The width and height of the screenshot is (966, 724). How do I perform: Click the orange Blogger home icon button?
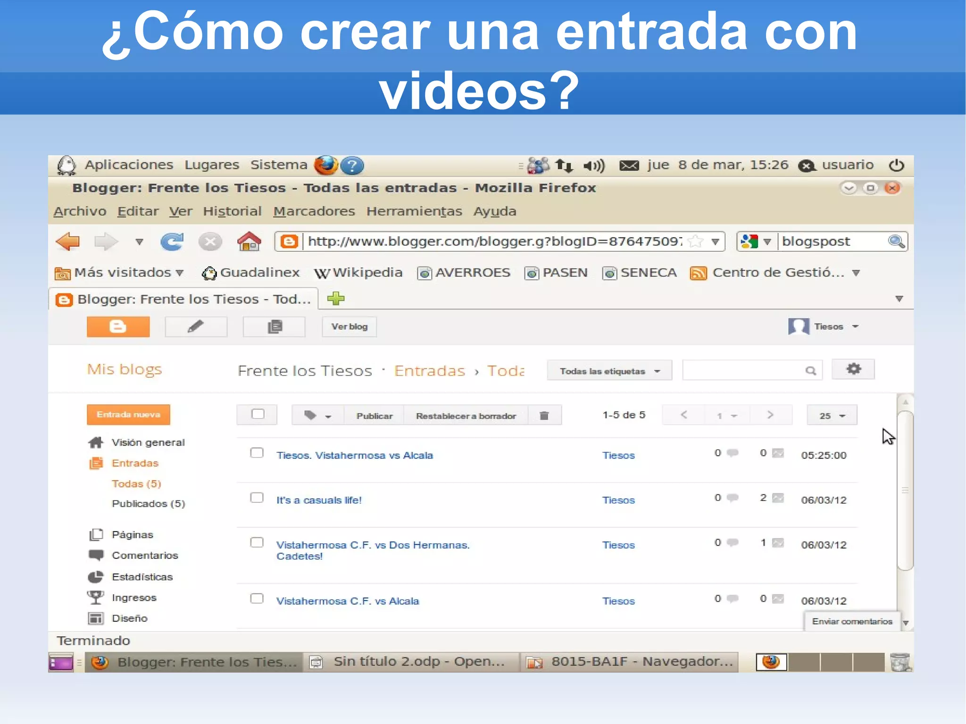pos(118,326)
